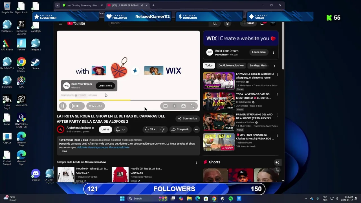Open Spotify from the taskbar
The width and height of the screenshot is (361, 203).
(231, 198)
